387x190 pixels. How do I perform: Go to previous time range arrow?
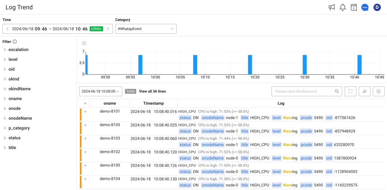tap(7, 29)
